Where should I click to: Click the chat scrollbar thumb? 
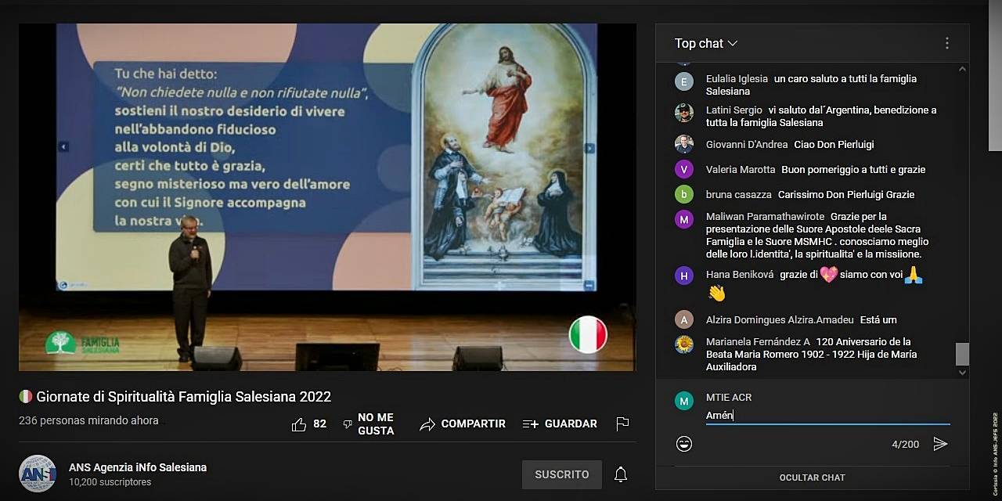[x=962, y=354]
